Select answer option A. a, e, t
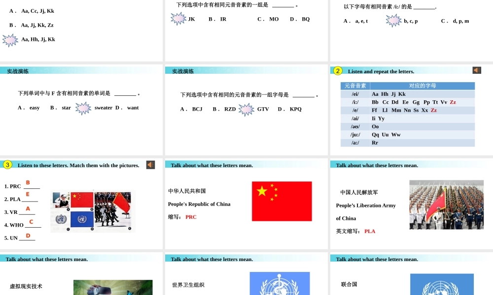 click(x=355, y=21)
